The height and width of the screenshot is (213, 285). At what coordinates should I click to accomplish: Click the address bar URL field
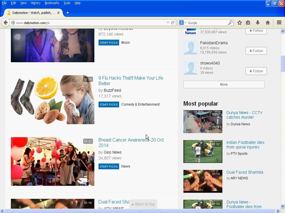(90, 23)
